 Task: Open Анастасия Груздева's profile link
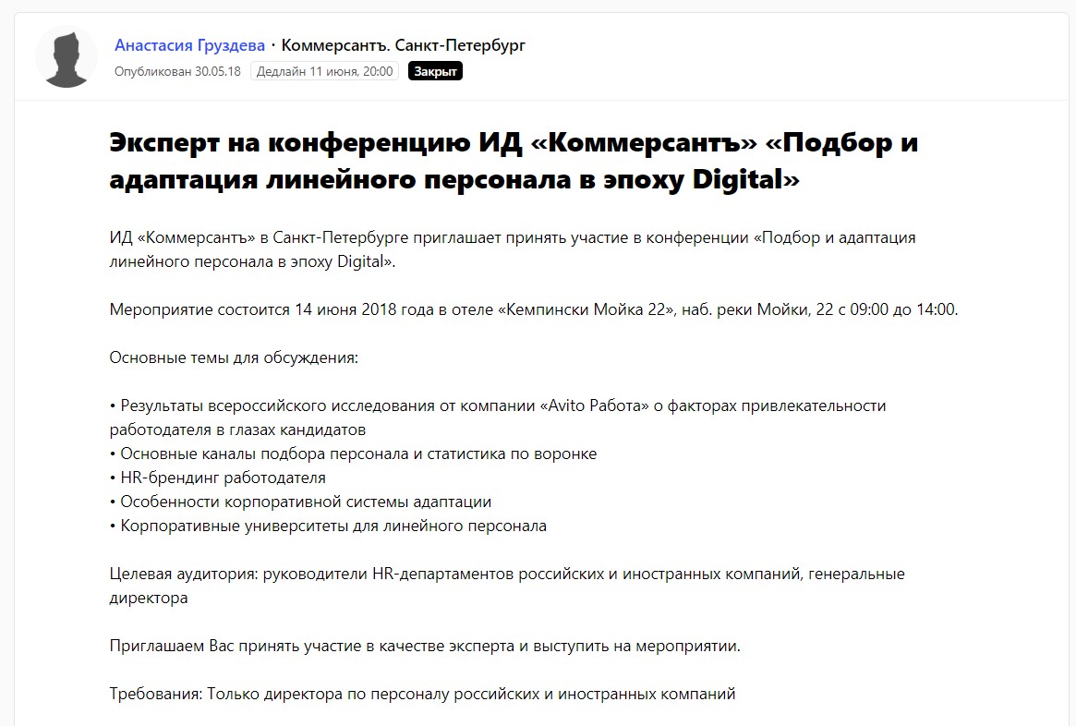189,45
